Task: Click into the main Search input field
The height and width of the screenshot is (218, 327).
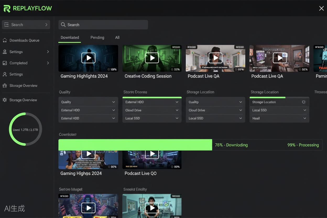Action: (103, 25)
